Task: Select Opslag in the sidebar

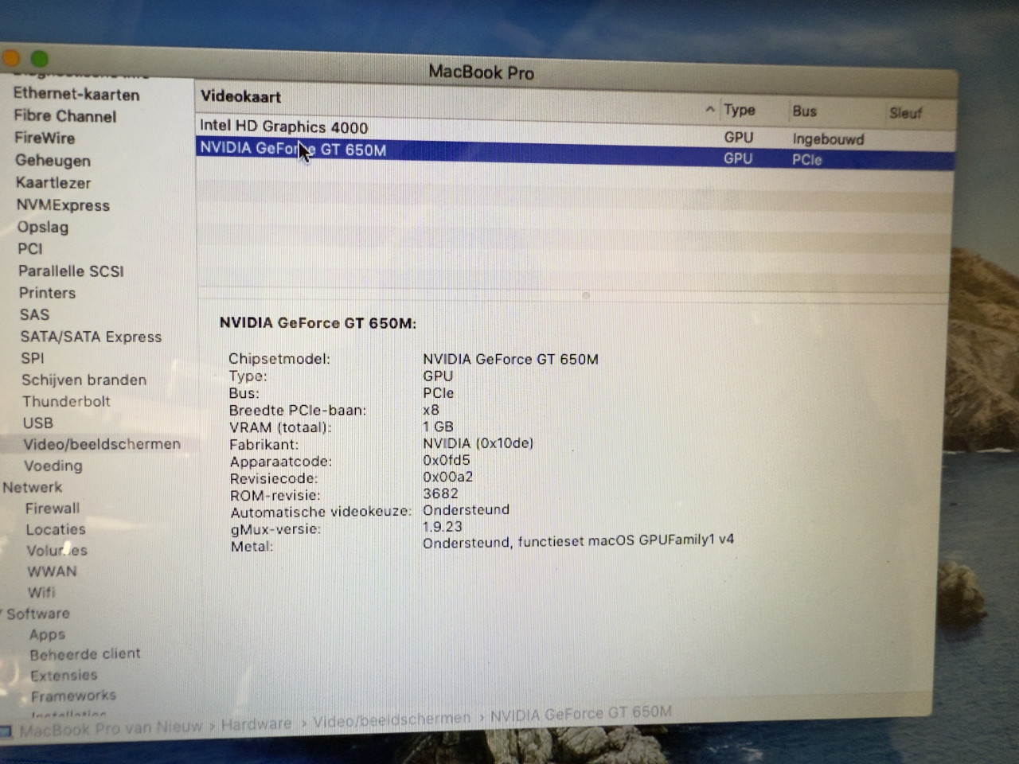Action: (x=43, y=227)
